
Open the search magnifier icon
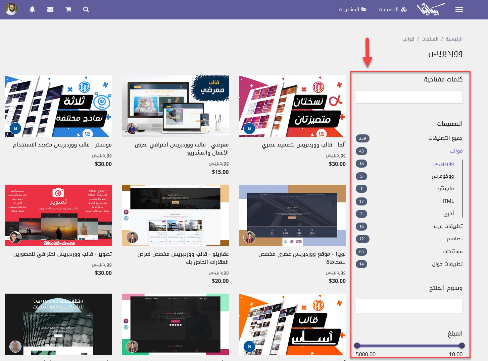[x=86, y=9]
